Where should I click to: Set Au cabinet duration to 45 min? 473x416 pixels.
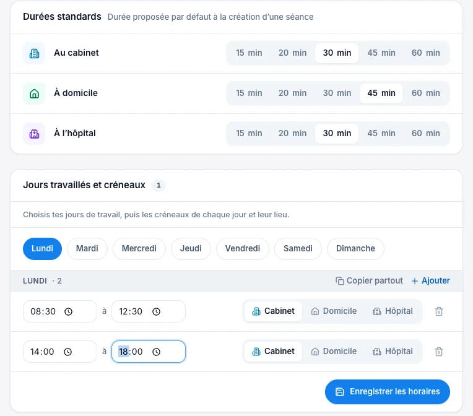[x=381, y=53]
